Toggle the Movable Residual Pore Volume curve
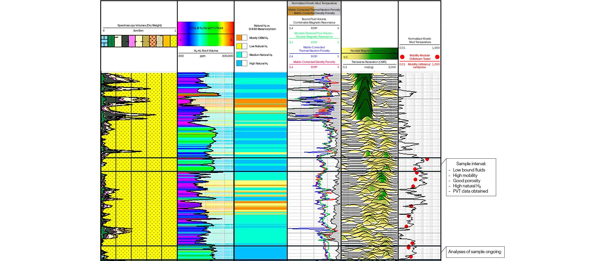The image size is (611, 261). pyautogui.click(x=314, y=35)
